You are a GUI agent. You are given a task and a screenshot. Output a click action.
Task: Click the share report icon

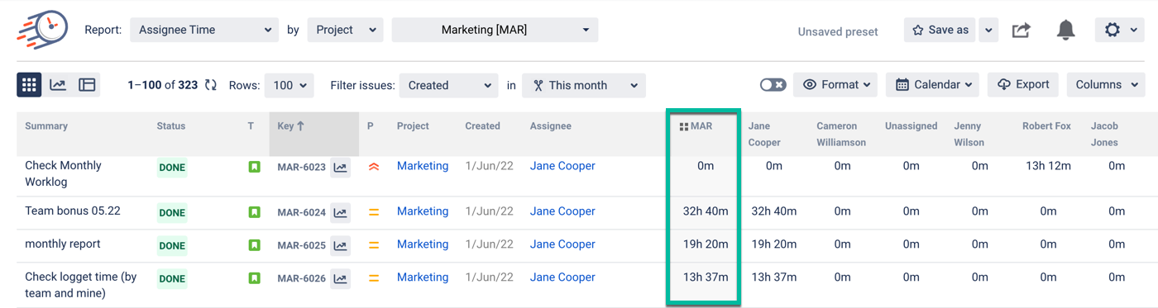[x=1022, y=31]
